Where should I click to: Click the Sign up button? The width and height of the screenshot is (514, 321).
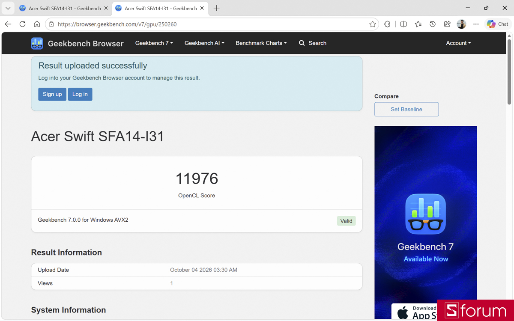point(52,94)
